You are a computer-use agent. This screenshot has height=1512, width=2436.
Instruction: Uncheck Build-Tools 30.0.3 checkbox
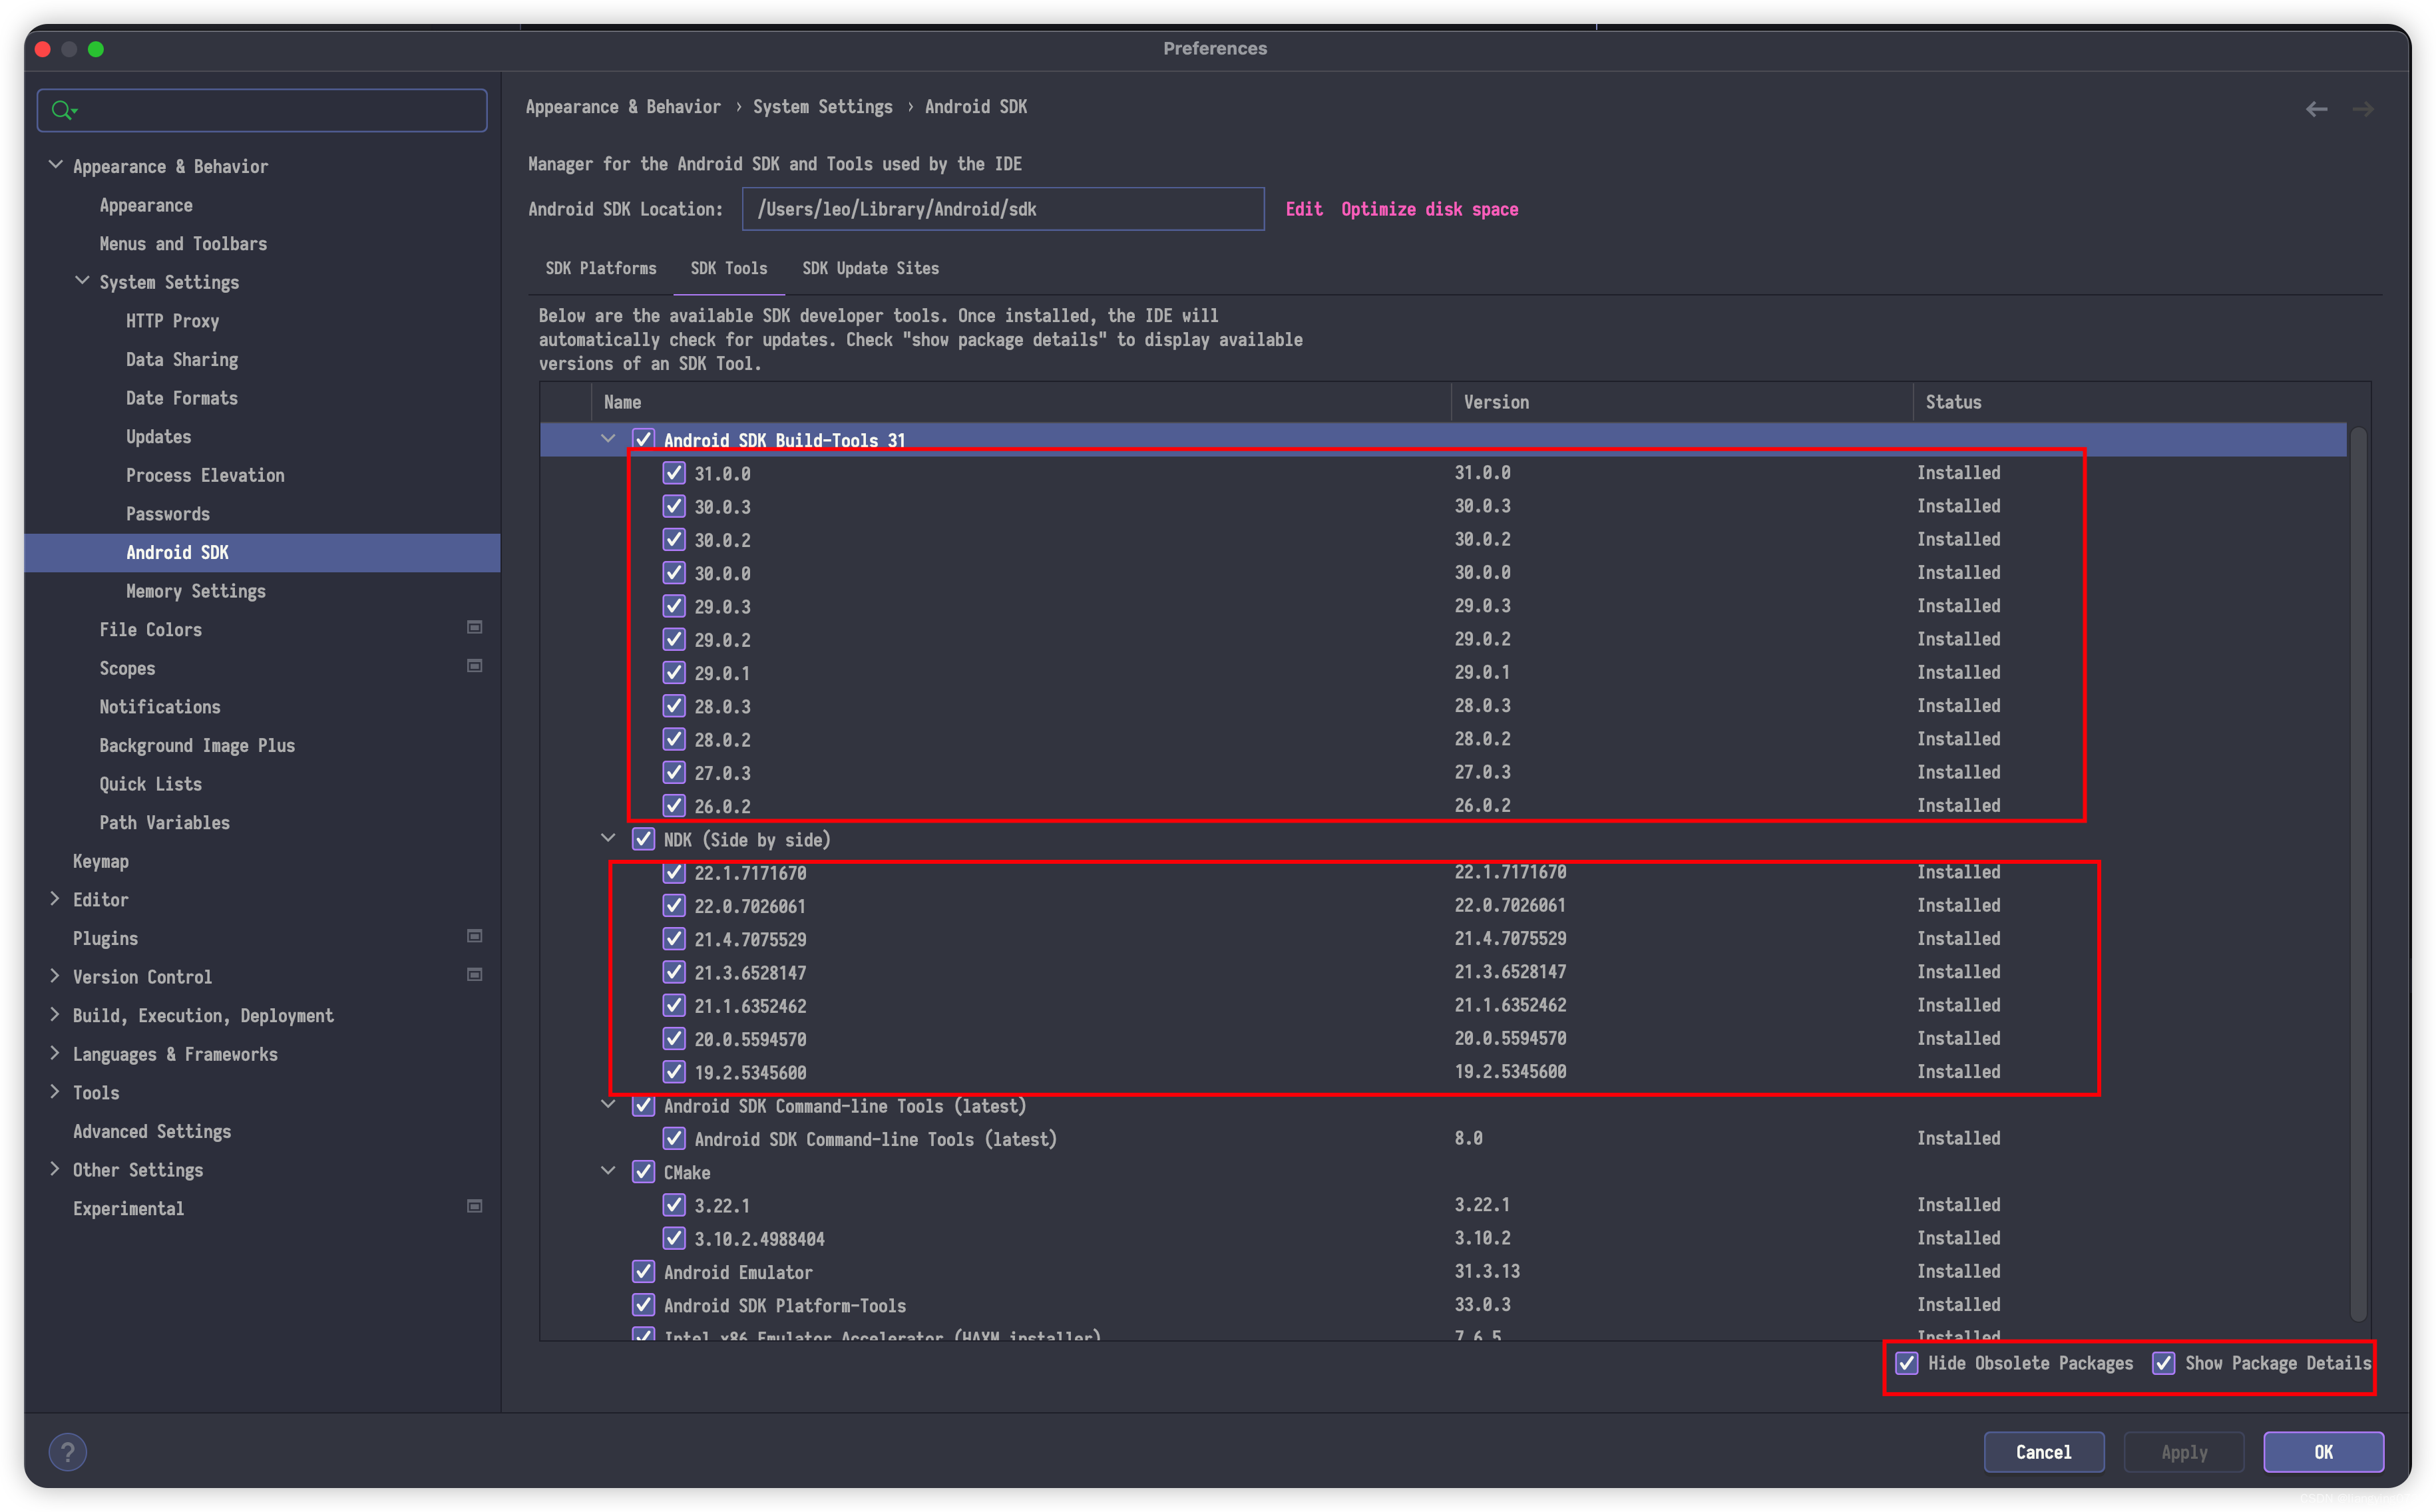[x=674, y=506]
